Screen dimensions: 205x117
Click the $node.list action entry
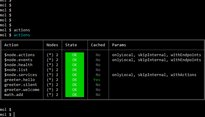pos(16,70)
